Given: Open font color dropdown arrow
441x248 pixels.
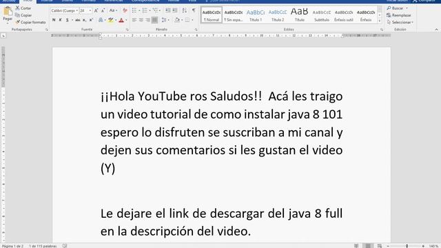Looking at the screenshot, I should pos(126,20).
